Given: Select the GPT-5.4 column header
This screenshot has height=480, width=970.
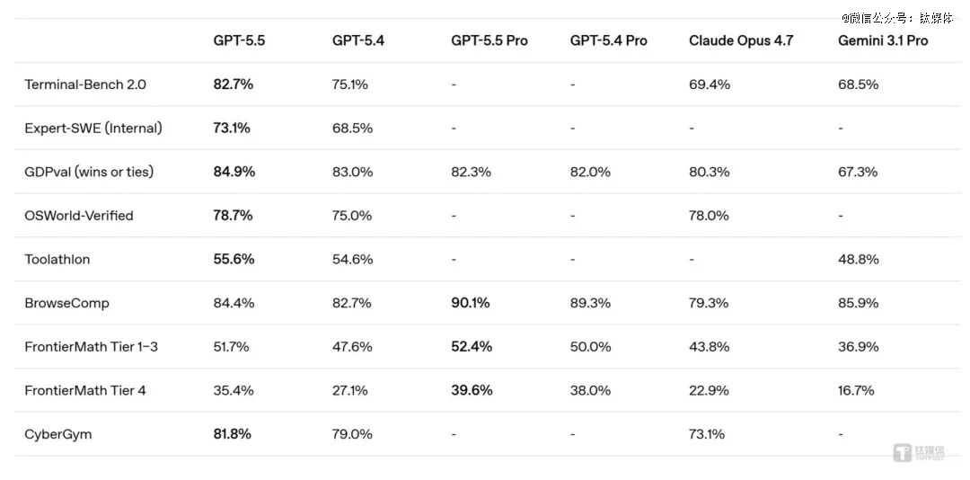Looking at the screenshot, I should pos(358,40).
